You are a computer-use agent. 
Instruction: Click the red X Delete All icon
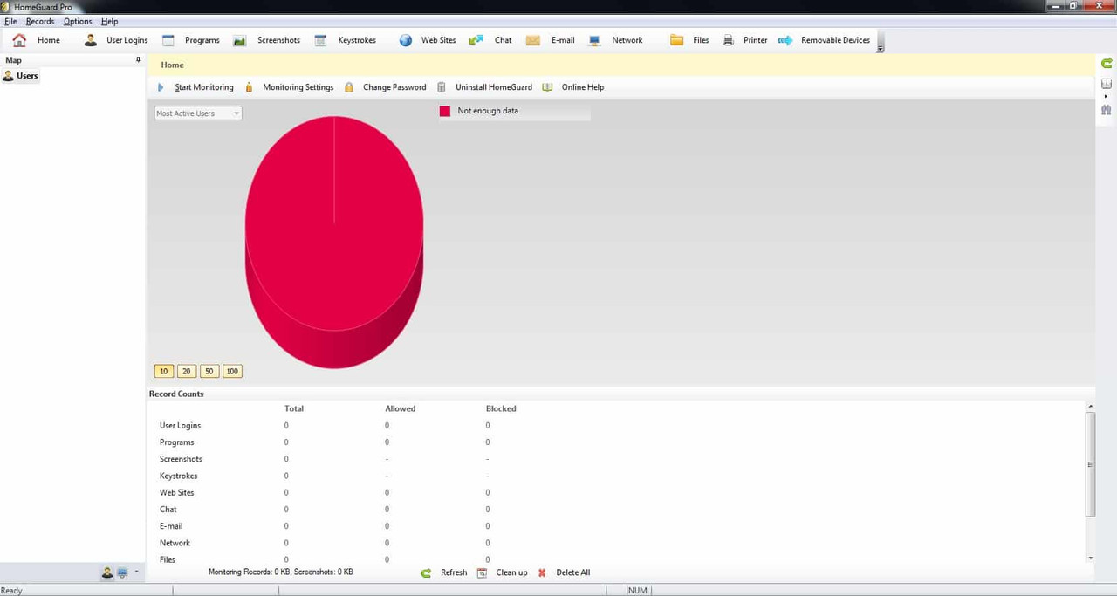[x=542, y=573]
